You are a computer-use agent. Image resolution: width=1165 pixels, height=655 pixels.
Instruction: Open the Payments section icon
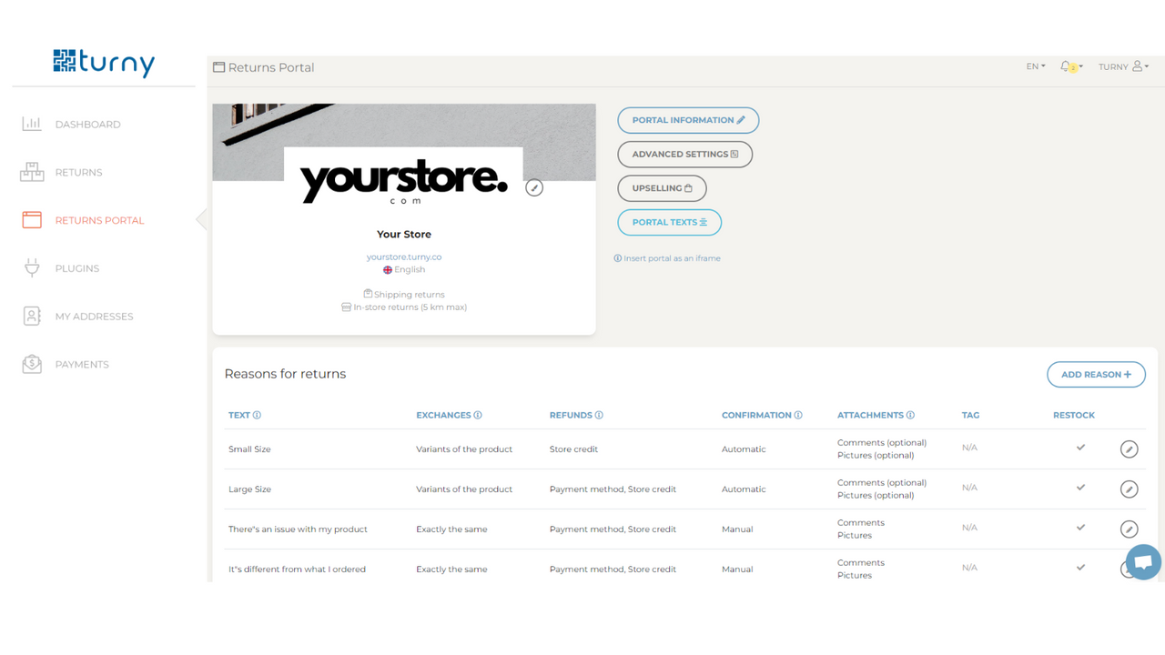point(32,364)
